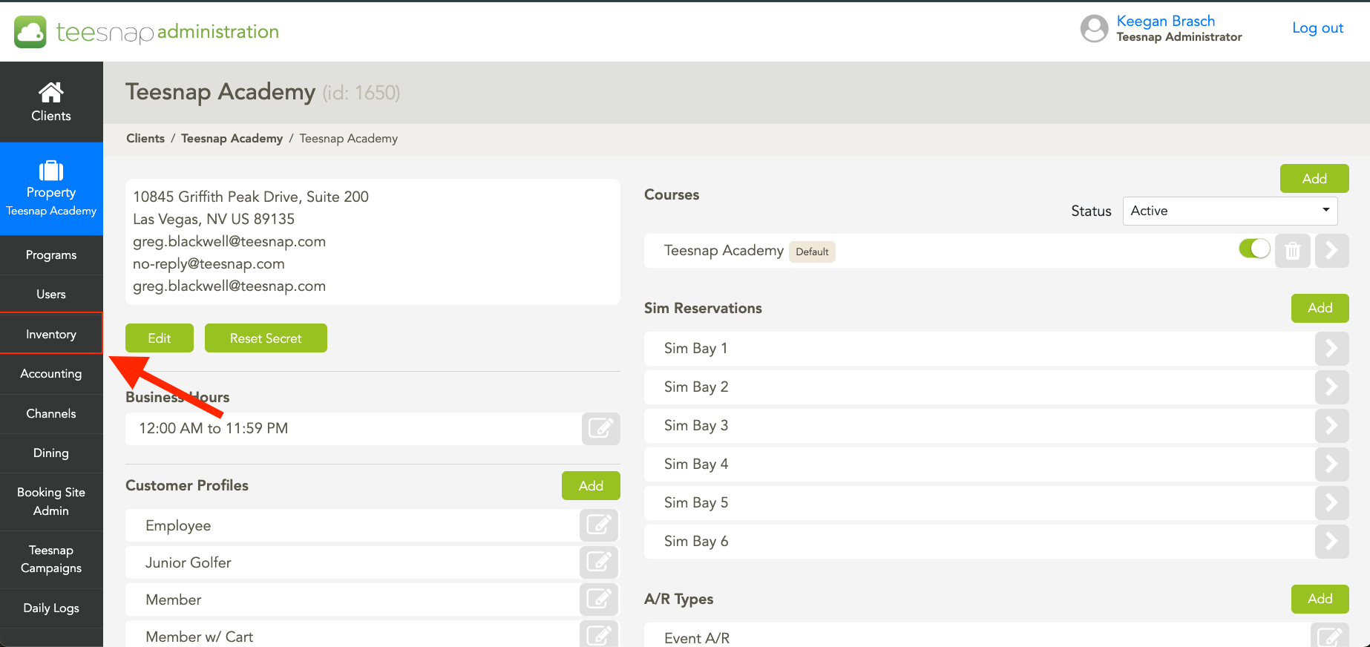Edit the Event A/R type
Viewport: 1370px width, 647px height.
click(1330, 637)
